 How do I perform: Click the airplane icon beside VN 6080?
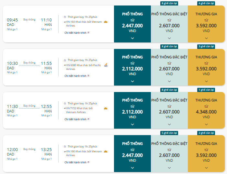coord(65,65)
